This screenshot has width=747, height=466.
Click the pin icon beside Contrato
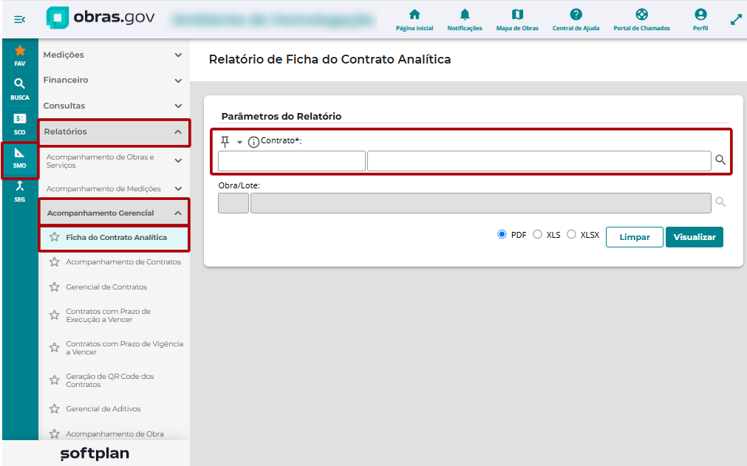[x=225, y=141]
